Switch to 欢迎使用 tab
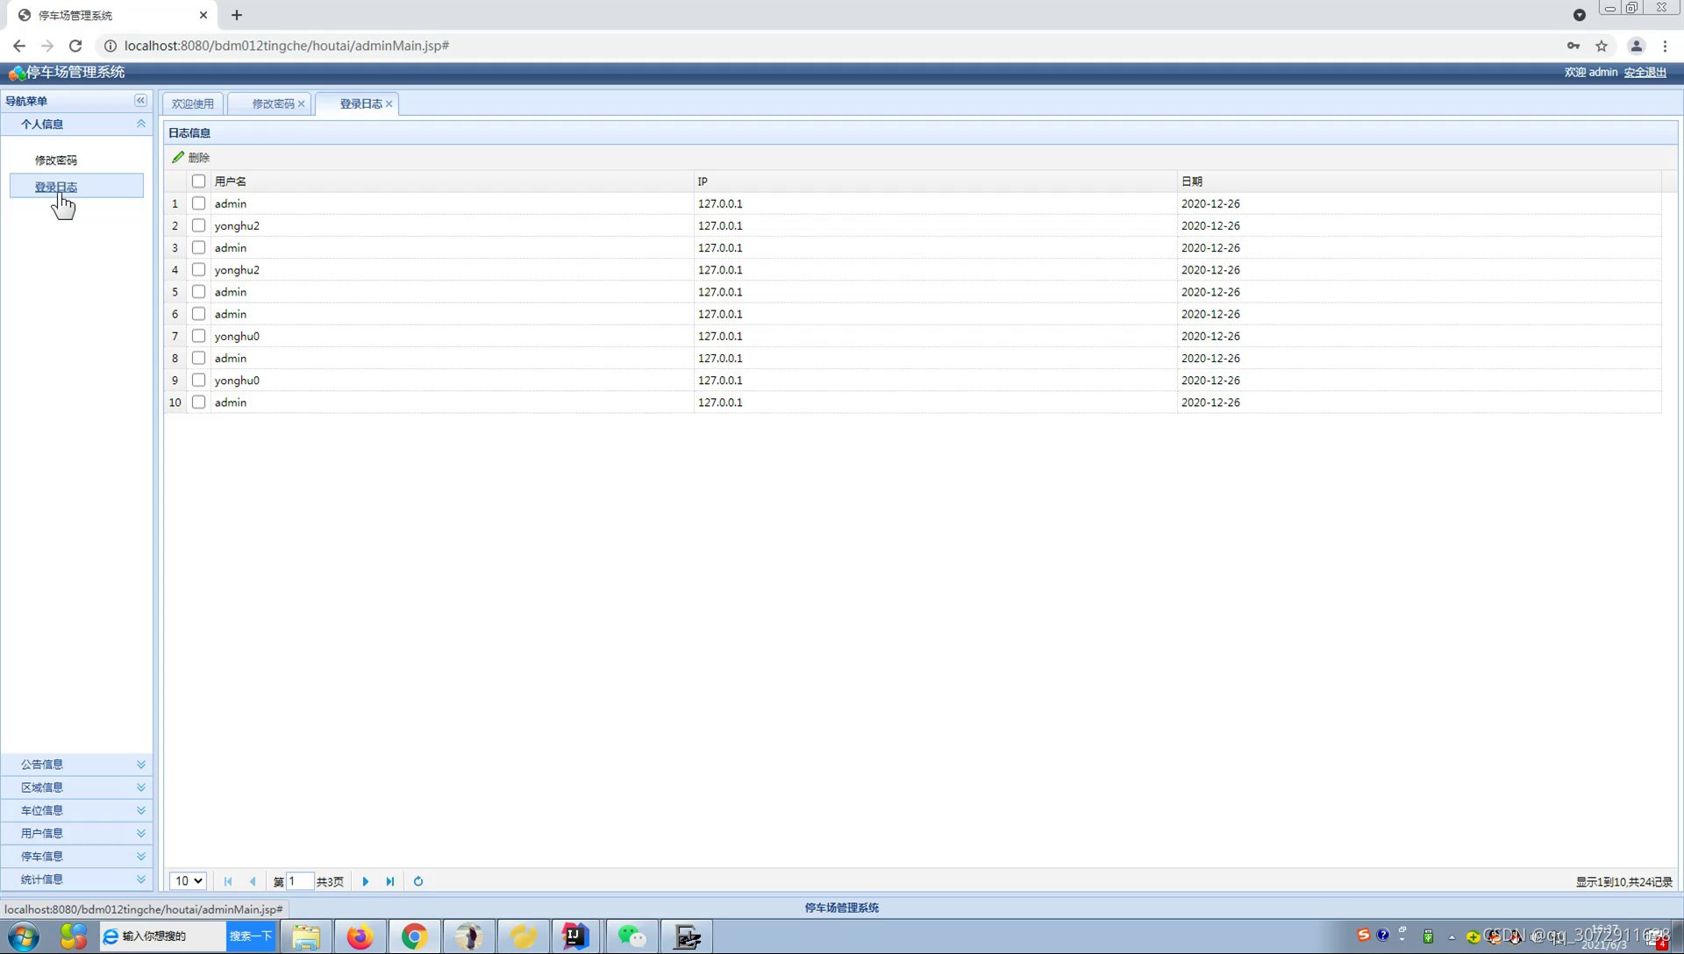1684x954 pixels. [193, 103]
